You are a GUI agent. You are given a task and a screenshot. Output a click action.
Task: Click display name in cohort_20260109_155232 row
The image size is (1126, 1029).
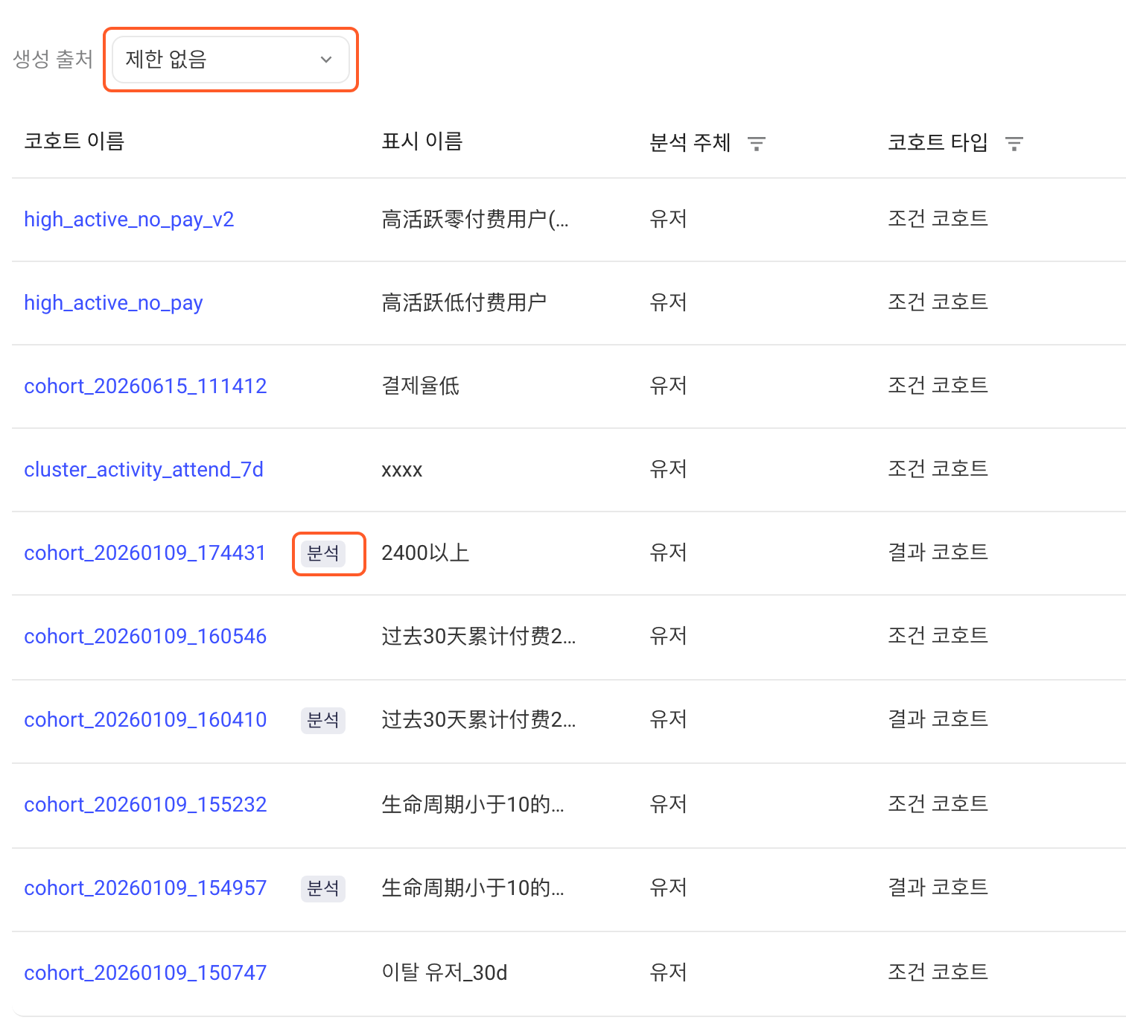473,805
